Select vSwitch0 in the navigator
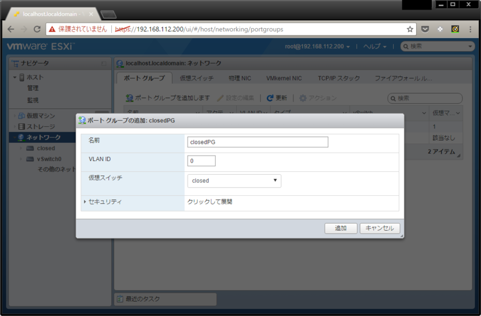 49,159
